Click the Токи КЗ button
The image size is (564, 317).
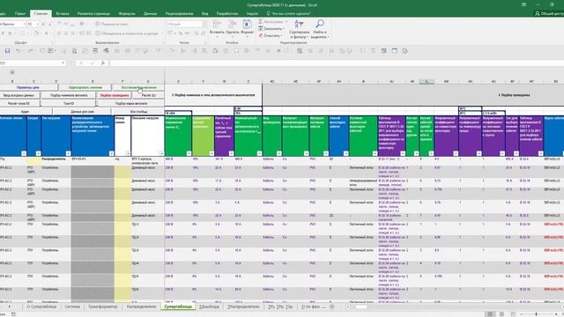point(69,104)
